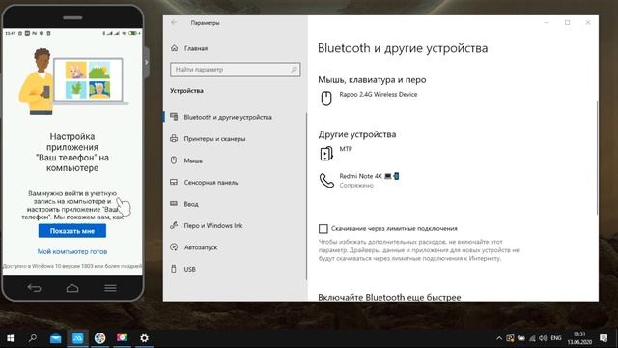This screenshot has height=348, width=618.
Task: Go back with the Settings window back arrow
Action: 174,22
